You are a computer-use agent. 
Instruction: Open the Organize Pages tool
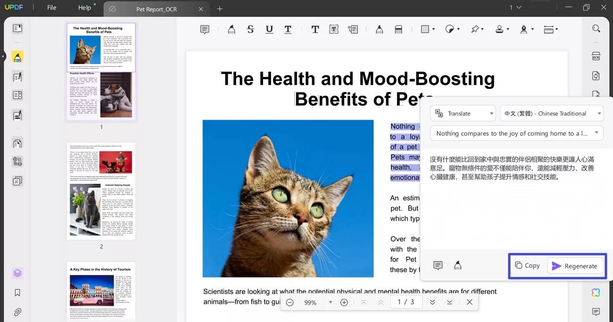coord(17,143)
